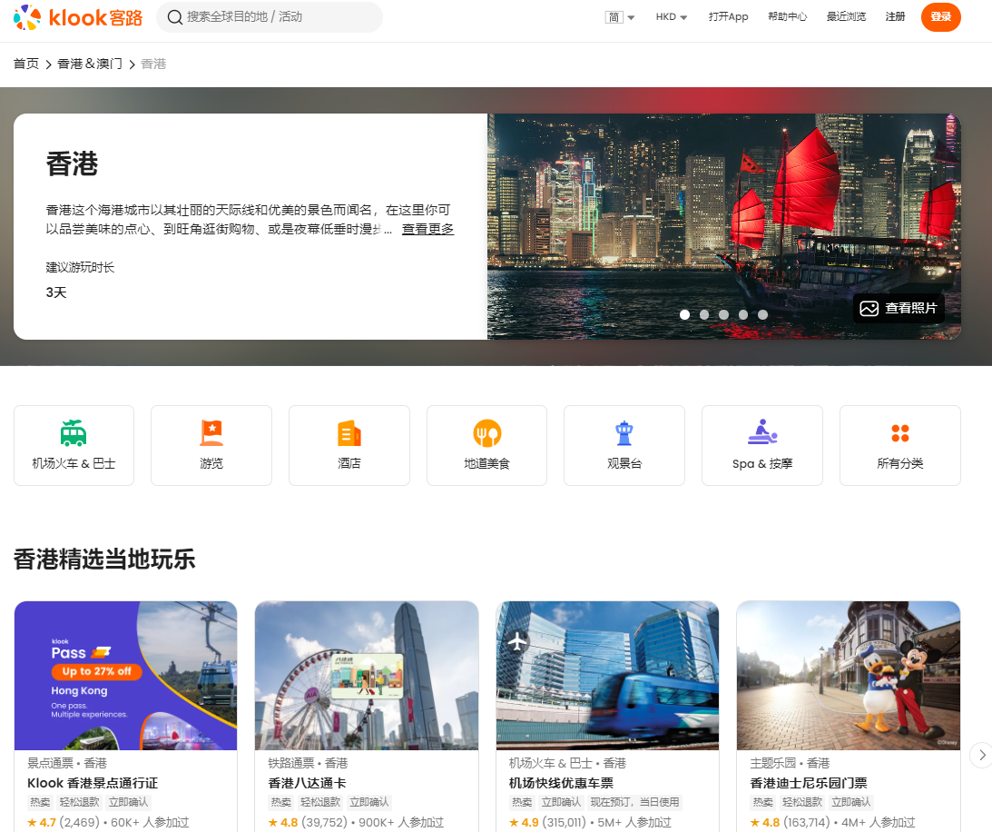Click the 香港 Victoria Harbour banner photo
992x832 pixels.
coord(723,227)
